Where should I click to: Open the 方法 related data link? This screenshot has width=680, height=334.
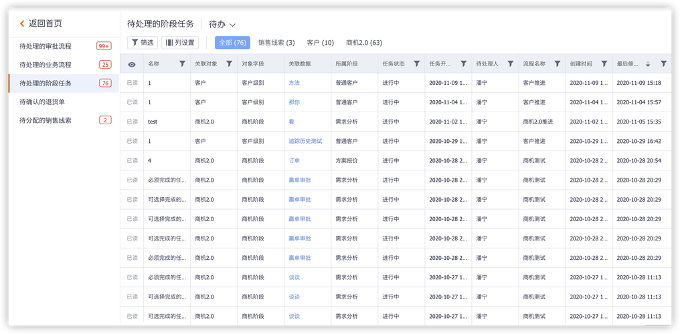[x=294, y=83]
